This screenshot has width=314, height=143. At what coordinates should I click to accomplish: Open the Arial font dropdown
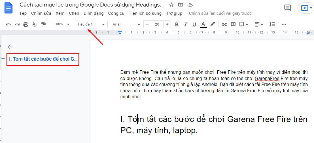pos(126,24)
